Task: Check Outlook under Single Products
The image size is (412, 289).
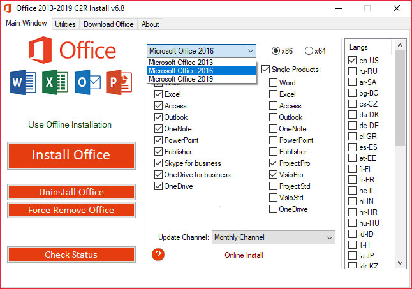Action: click(x=273, y=117)
